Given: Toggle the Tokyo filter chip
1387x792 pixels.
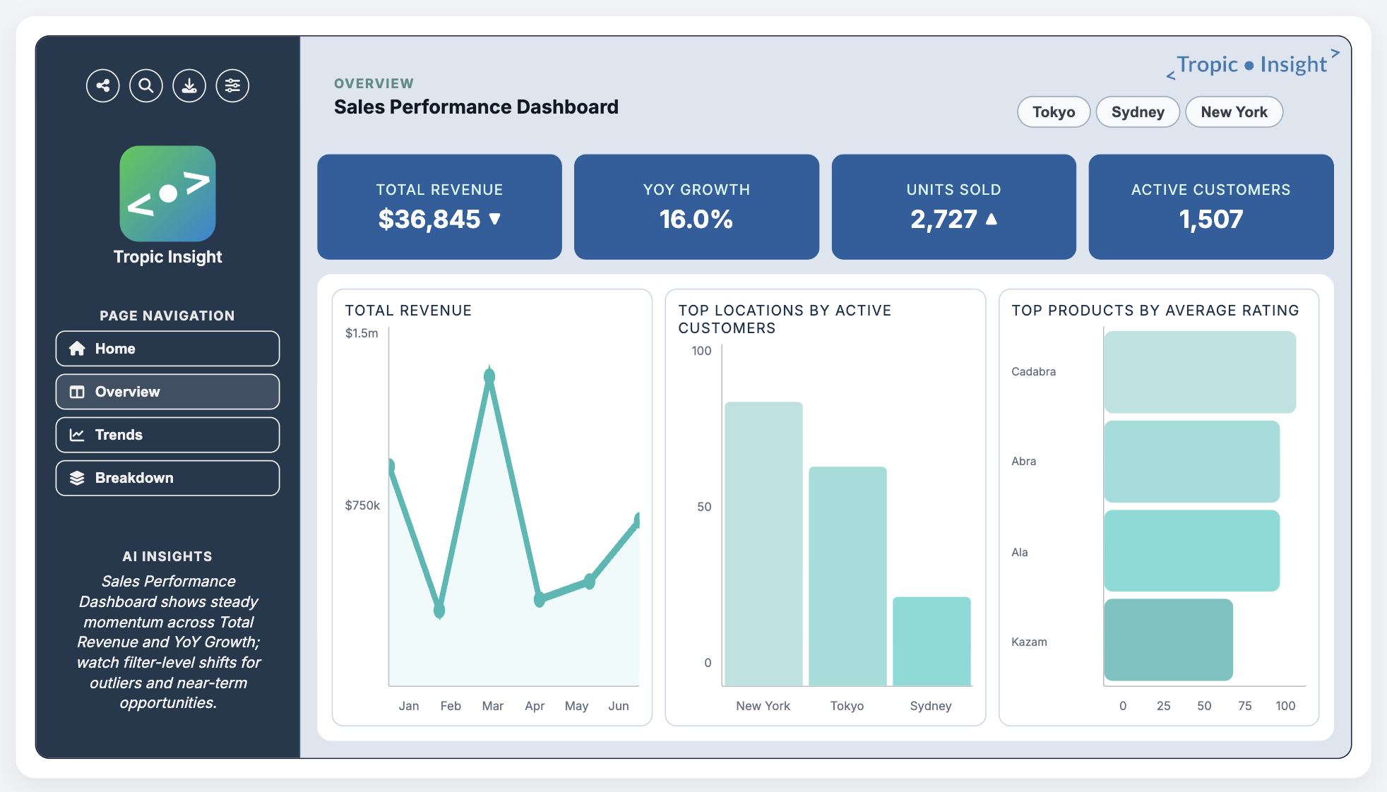Looking at the screenshot, I should click(1053, 112).
